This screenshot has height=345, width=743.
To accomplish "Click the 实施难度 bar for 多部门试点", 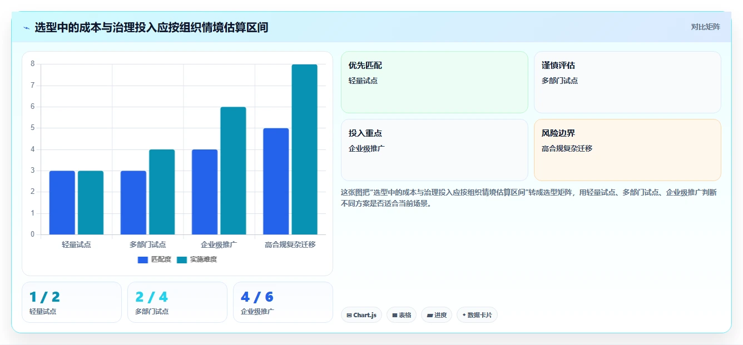I will click(x=162, y=192).
